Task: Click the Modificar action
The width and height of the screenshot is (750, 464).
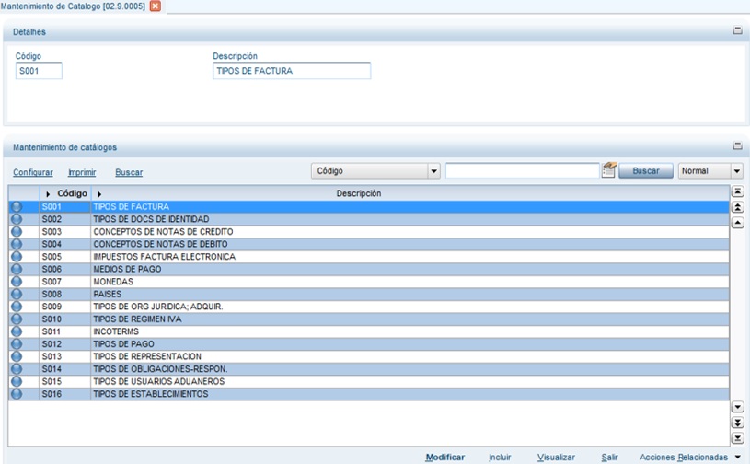Action: pyautogui.click(x=444, y=458)
